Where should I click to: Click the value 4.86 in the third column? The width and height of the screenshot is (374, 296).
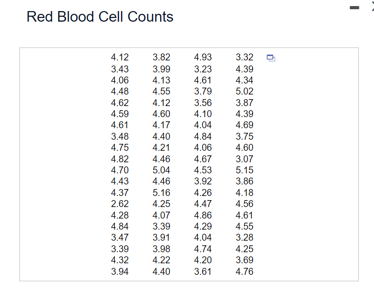click(204, 215)
